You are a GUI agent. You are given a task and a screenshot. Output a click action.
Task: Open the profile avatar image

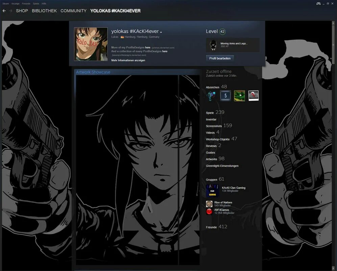pos(91,44)
